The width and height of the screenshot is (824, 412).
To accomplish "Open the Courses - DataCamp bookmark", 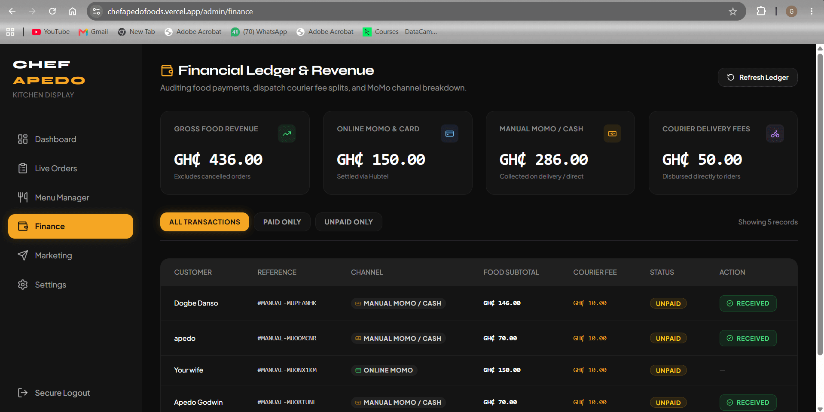I will tap(400, 32).
